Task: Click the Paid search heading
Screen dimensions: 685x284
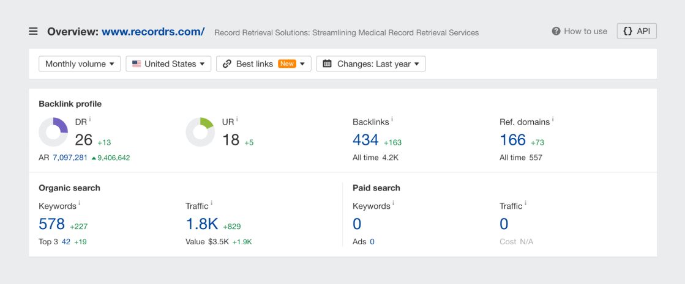Action: [376, 188]
